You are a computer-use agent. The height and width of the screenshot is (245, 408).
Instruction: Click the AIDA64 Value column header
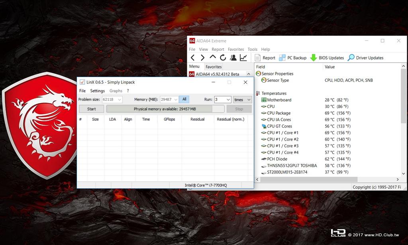point(362,67)
